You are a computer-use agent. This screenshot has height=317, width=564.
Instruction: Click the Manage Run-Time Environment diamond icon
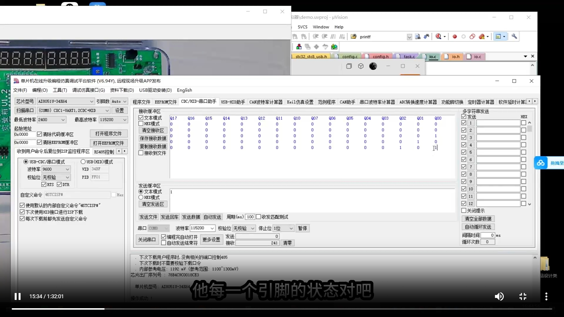click(316, 47)
